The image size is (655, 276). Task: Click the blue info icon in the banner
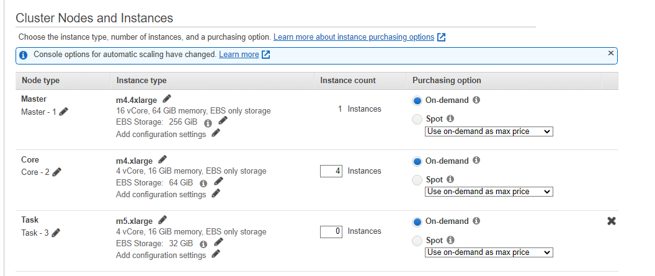tap(24, 55)
